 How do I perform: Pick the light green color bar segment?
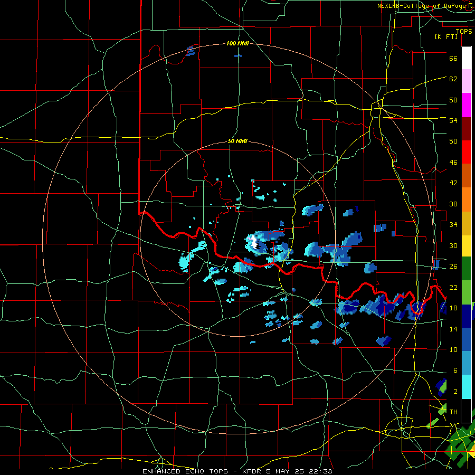(466, 292)
